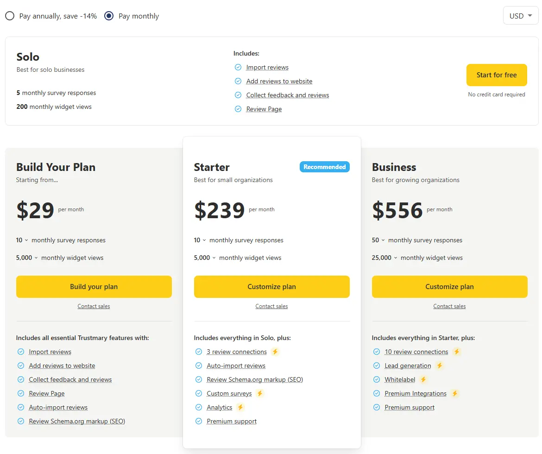Click the lightning icon beside Whitelabel

pos(423,379)
